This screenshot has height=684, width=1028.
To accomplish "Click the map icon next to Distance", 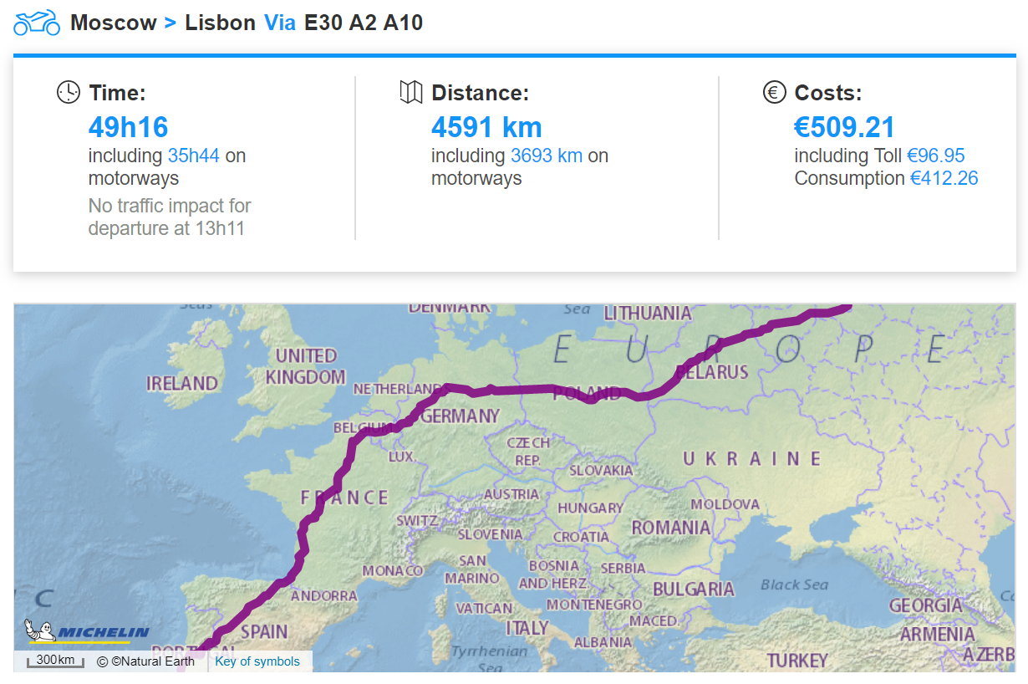I will pyautogui.click(x=411, y=92).
